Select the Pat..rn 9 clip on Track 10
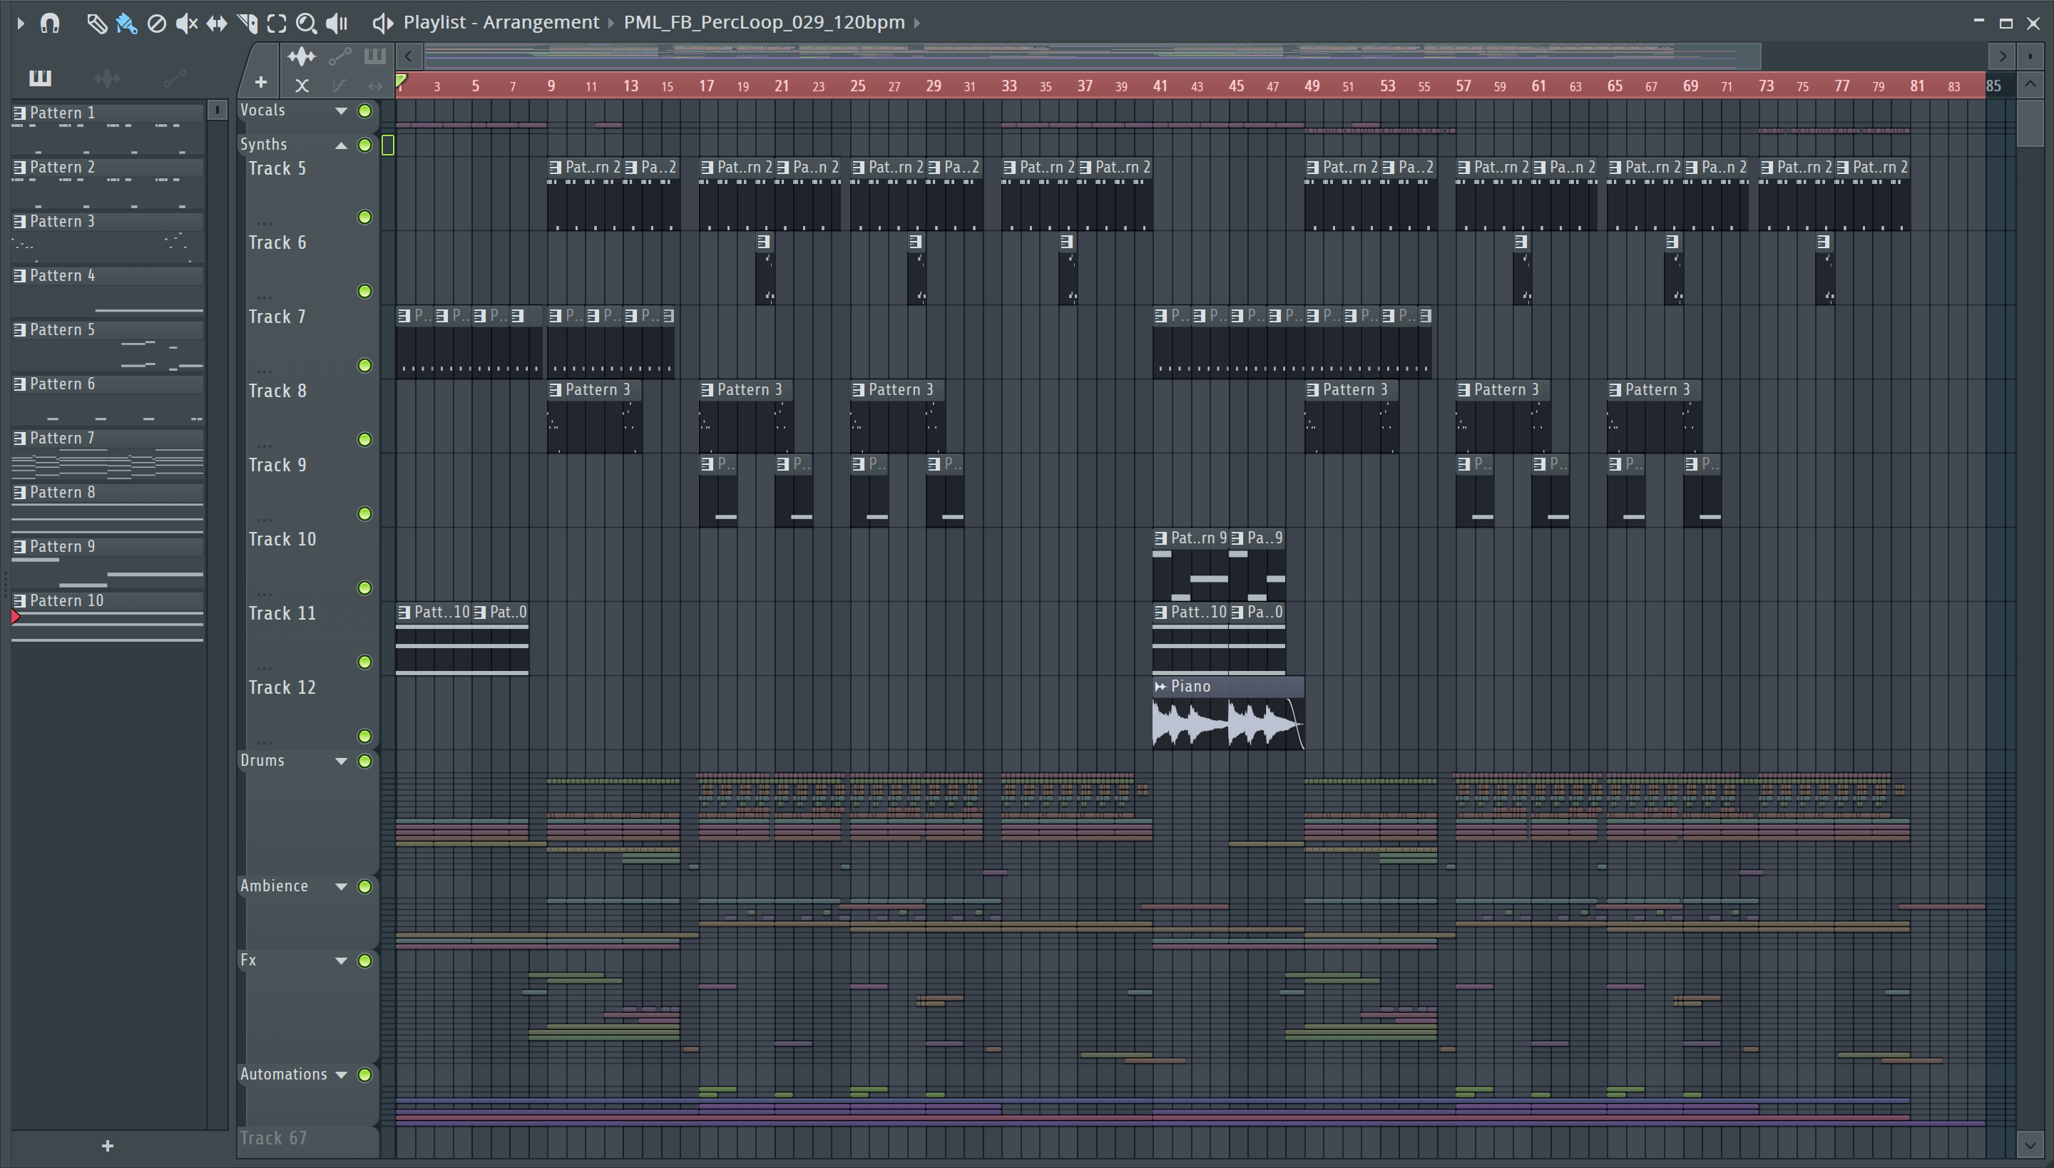This screenshot has width=2054, height=1168. pos(1190,565)
